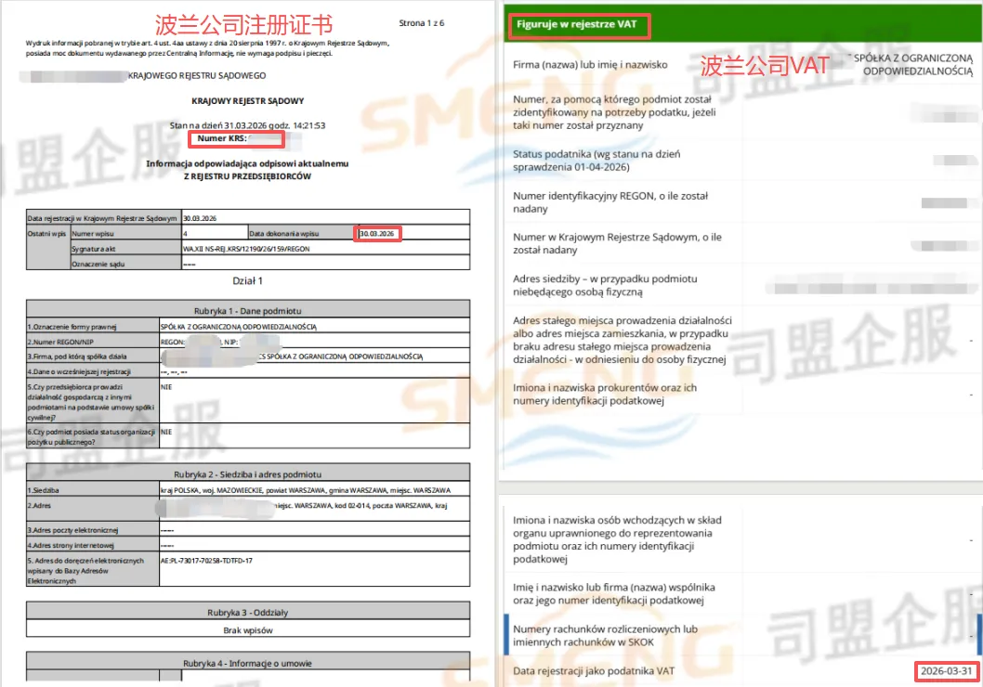Click the NIE answer beside '5.Czy przedsiębiorca prowadzi'

166,387
